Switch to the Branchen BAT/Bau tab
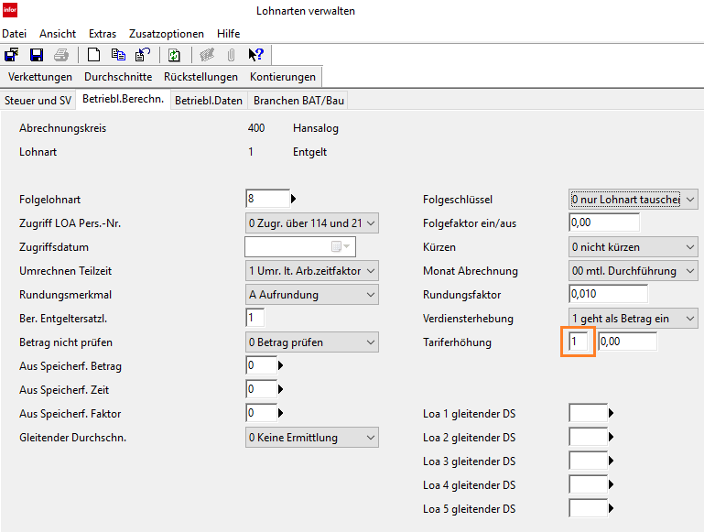 [298, 100]
